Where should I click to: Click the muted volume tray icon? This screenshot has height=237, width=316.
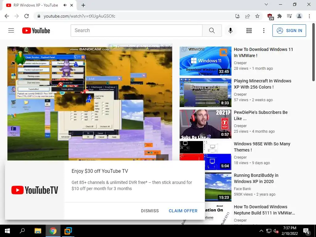(x=276, y=231)
